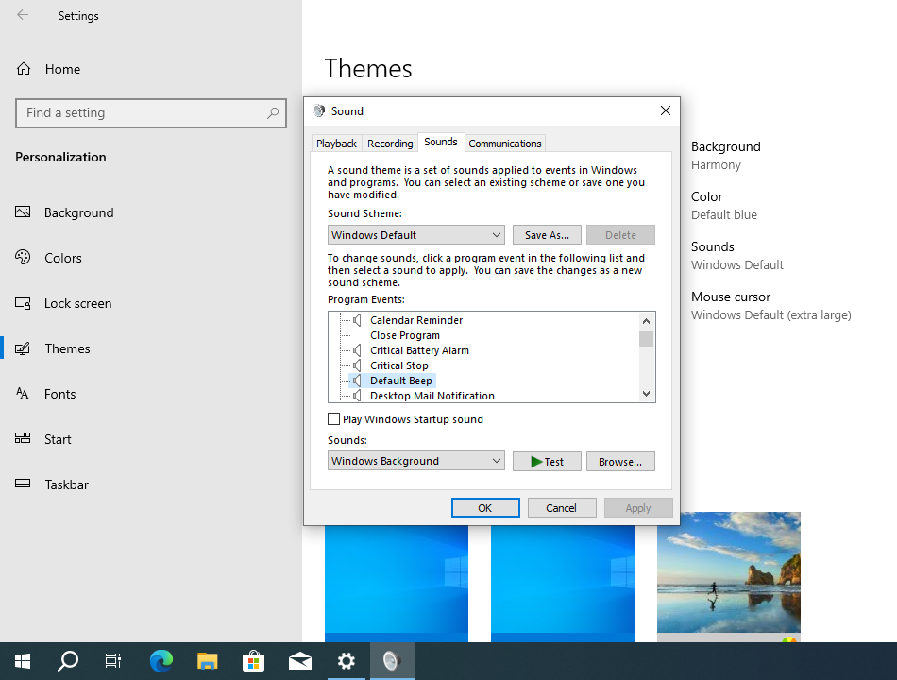Click speaker icon beside Desktop Mail Notification
The image size is (897, 680).
pyautogui.click(x=357, y=396)
